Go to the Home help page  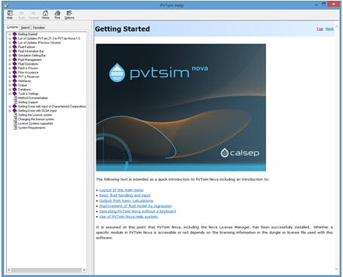pos(45,15)
